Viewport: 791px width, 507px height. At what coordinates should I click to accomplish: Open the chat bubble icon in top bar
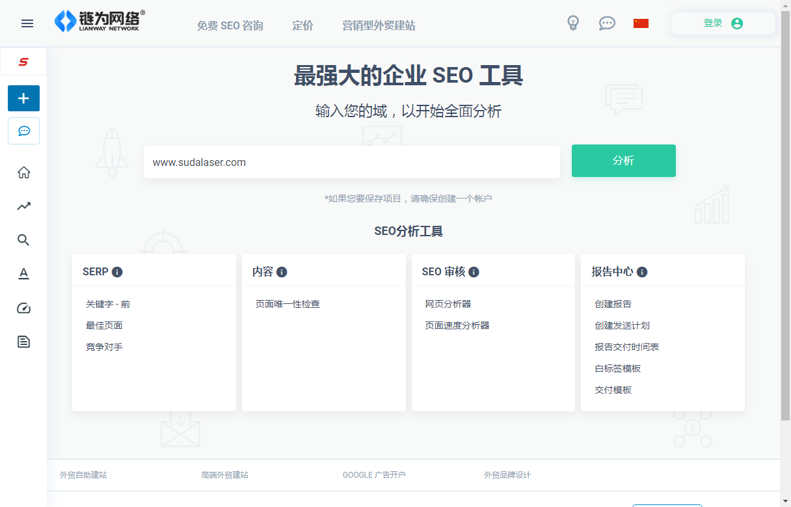pyautogui.click(x=607, y=23)
